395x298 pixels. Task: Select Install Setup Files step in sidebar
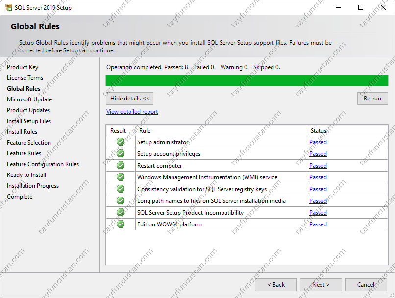coord(29,121)
